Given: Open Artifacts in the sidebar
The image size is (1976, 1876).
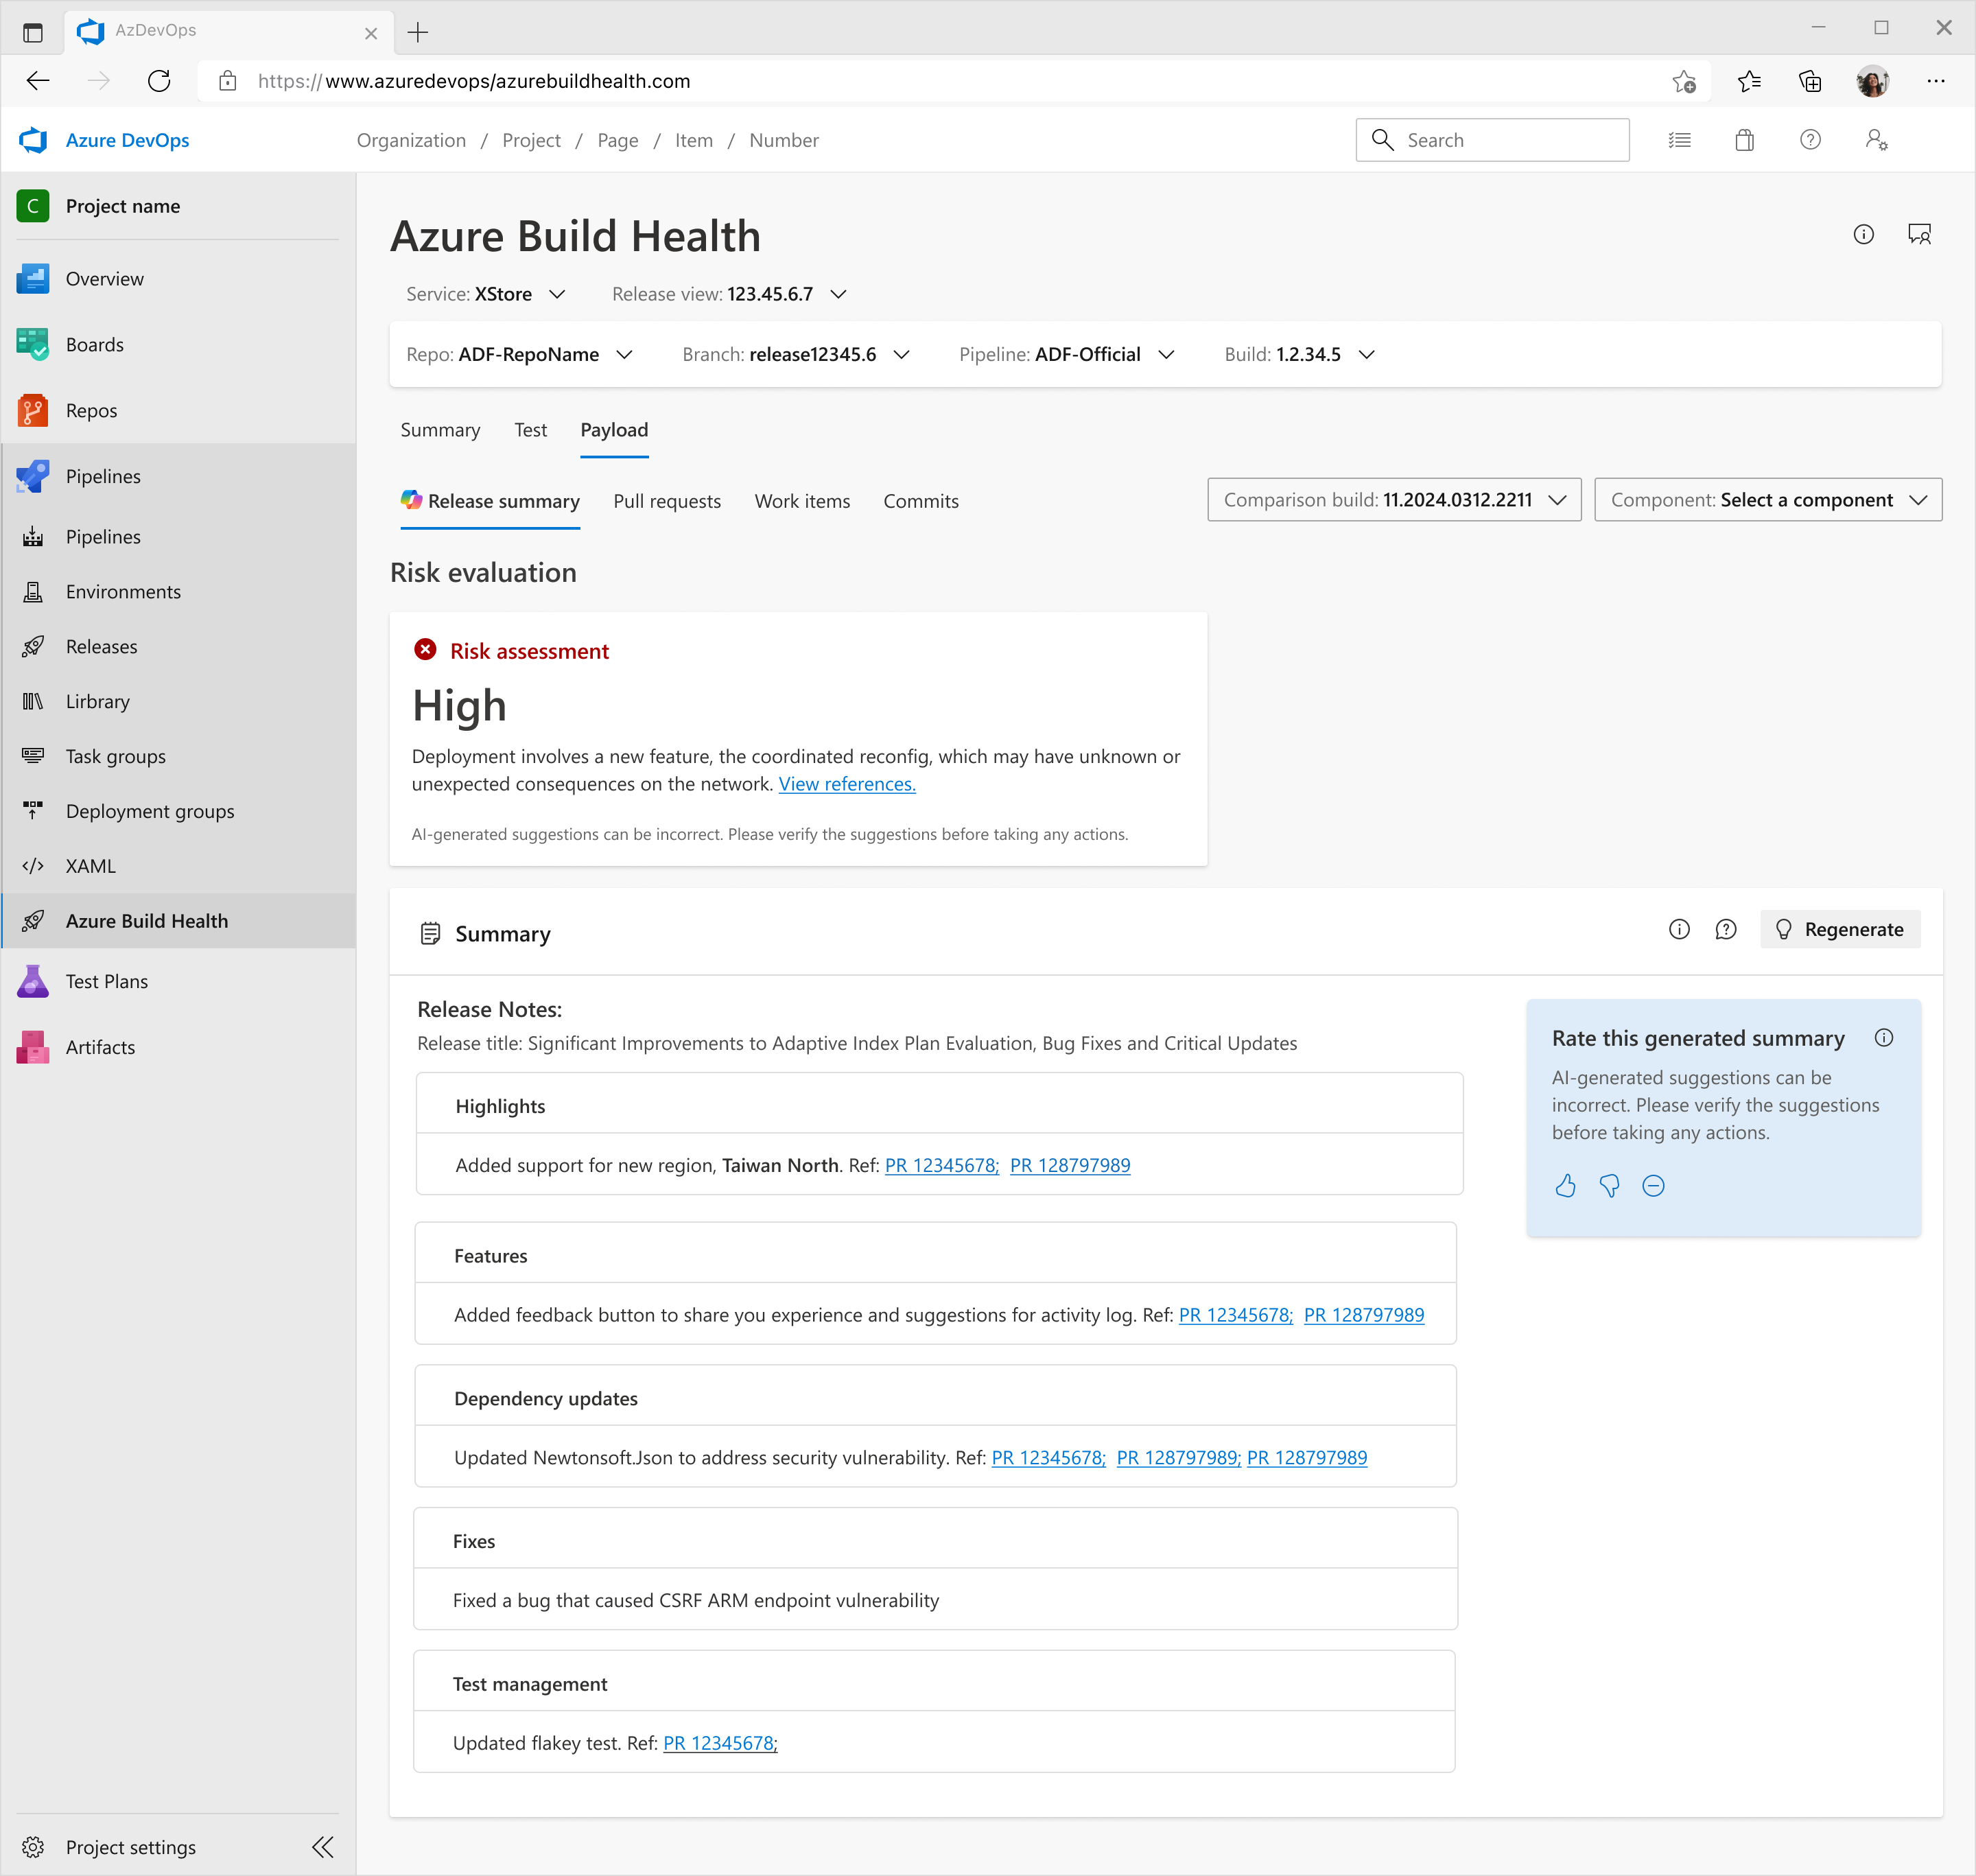Looking at the screenshot, I should pos(100,1048).
